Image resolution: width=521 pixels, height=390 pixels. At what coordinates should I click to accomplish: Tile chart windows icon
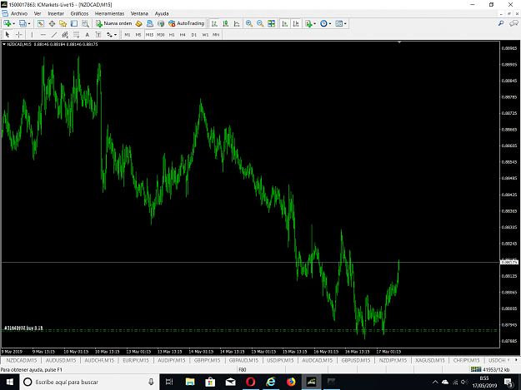271,23
